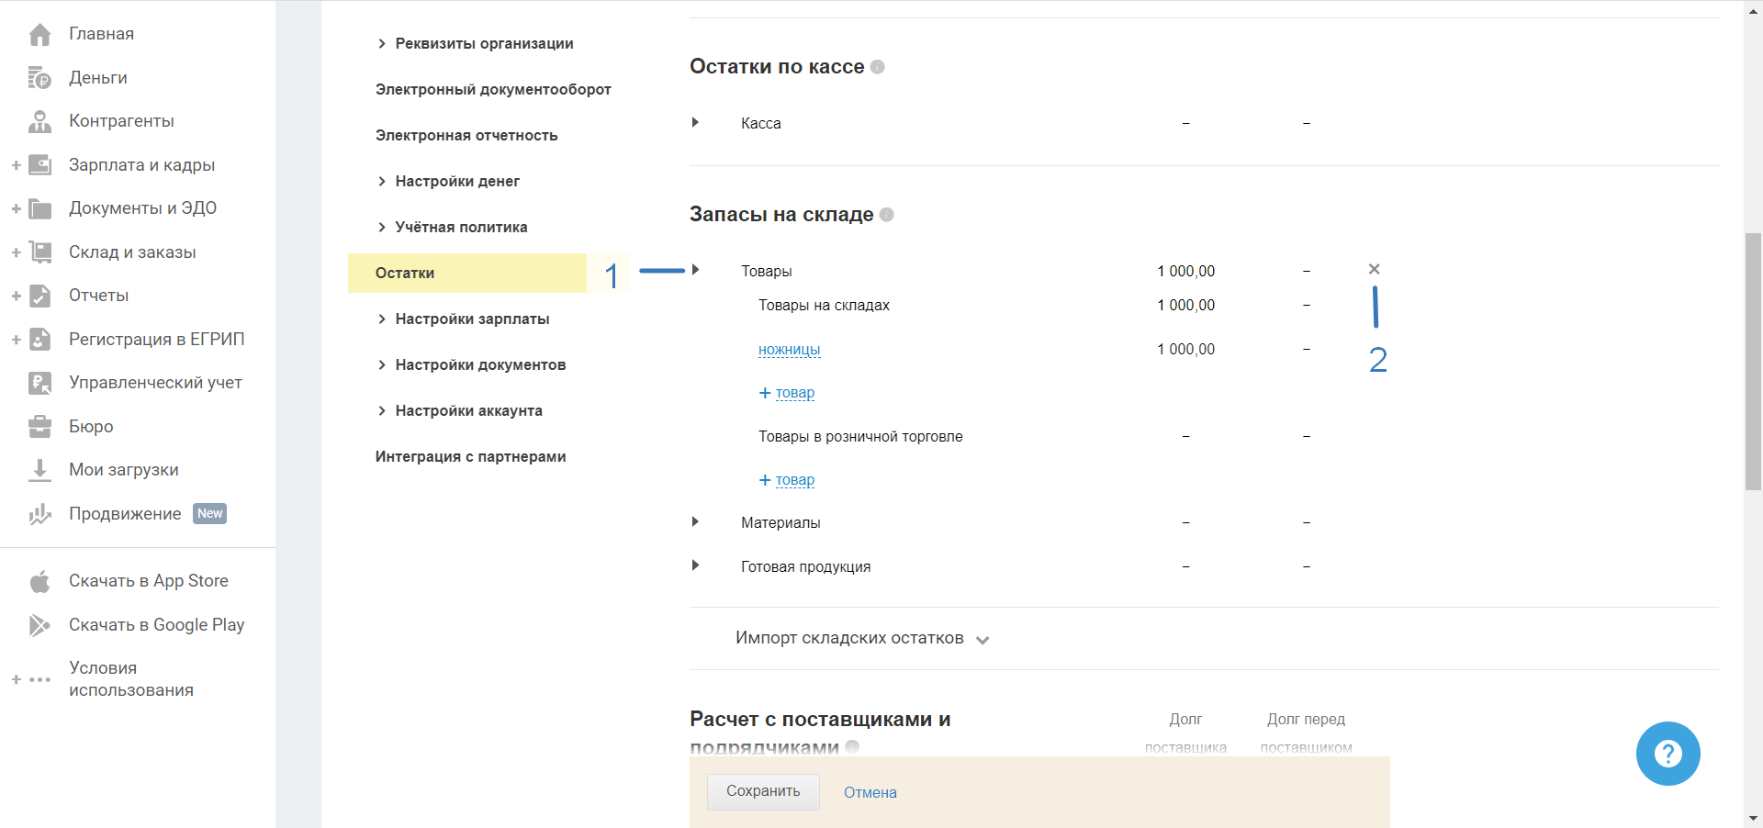Click the home icon beside Главная

coord(39,35)
